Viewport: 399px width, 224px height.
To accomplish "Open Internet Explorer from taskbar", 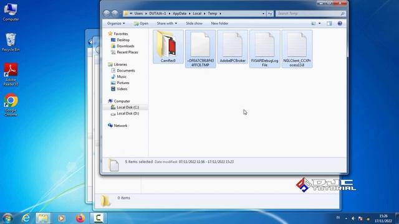I will pos(26,218).
